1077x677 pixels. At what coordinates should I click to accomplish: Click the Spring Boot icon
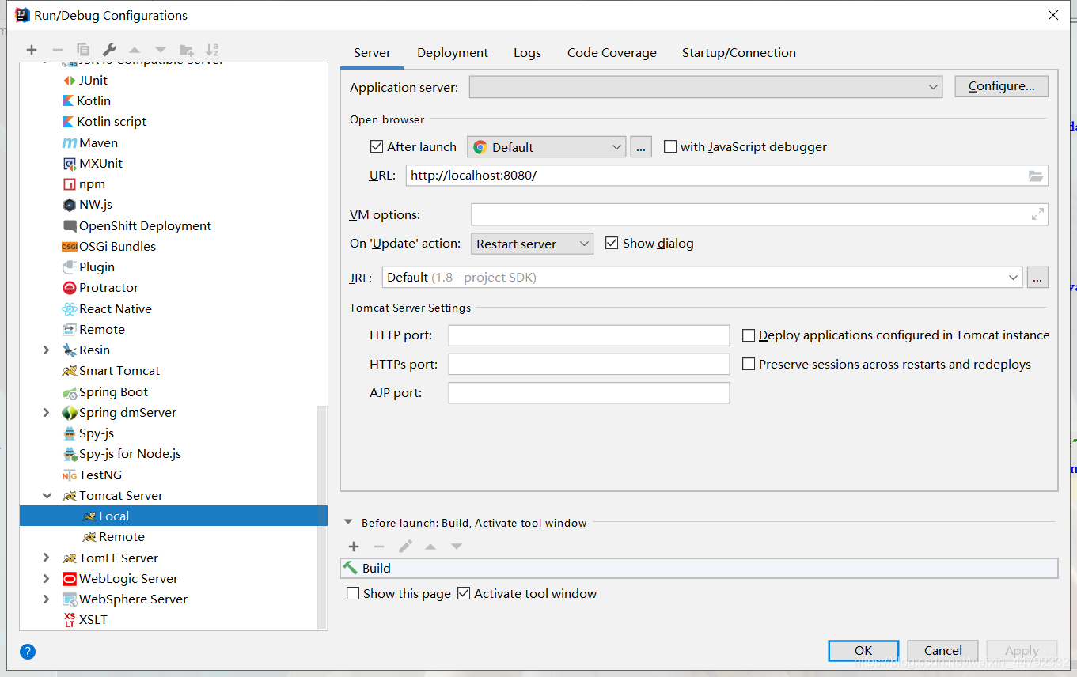tap(70, 392)
